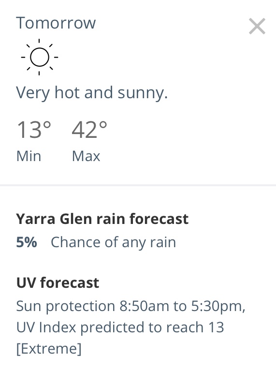Image resolution: width=276 pixels, height=371 pixels.
Task: Close the Tomorrow forecast panel
Action: click(x=257, y=26)
